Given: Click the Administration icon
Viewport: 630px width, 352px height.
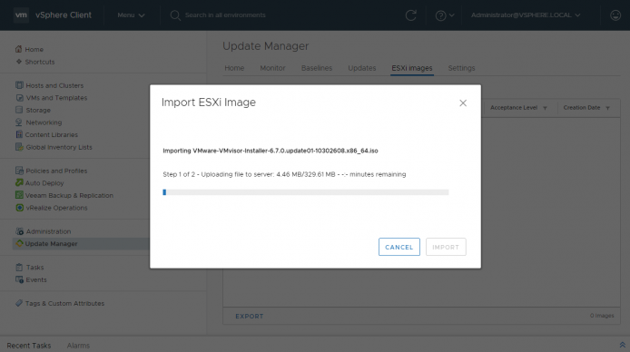Looking at the screenshot, I should tap(19, 231).
